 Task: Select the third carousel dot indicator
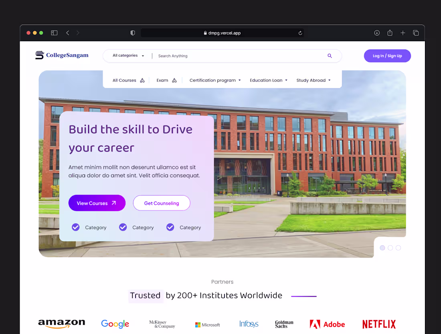[x=398, y=248]
